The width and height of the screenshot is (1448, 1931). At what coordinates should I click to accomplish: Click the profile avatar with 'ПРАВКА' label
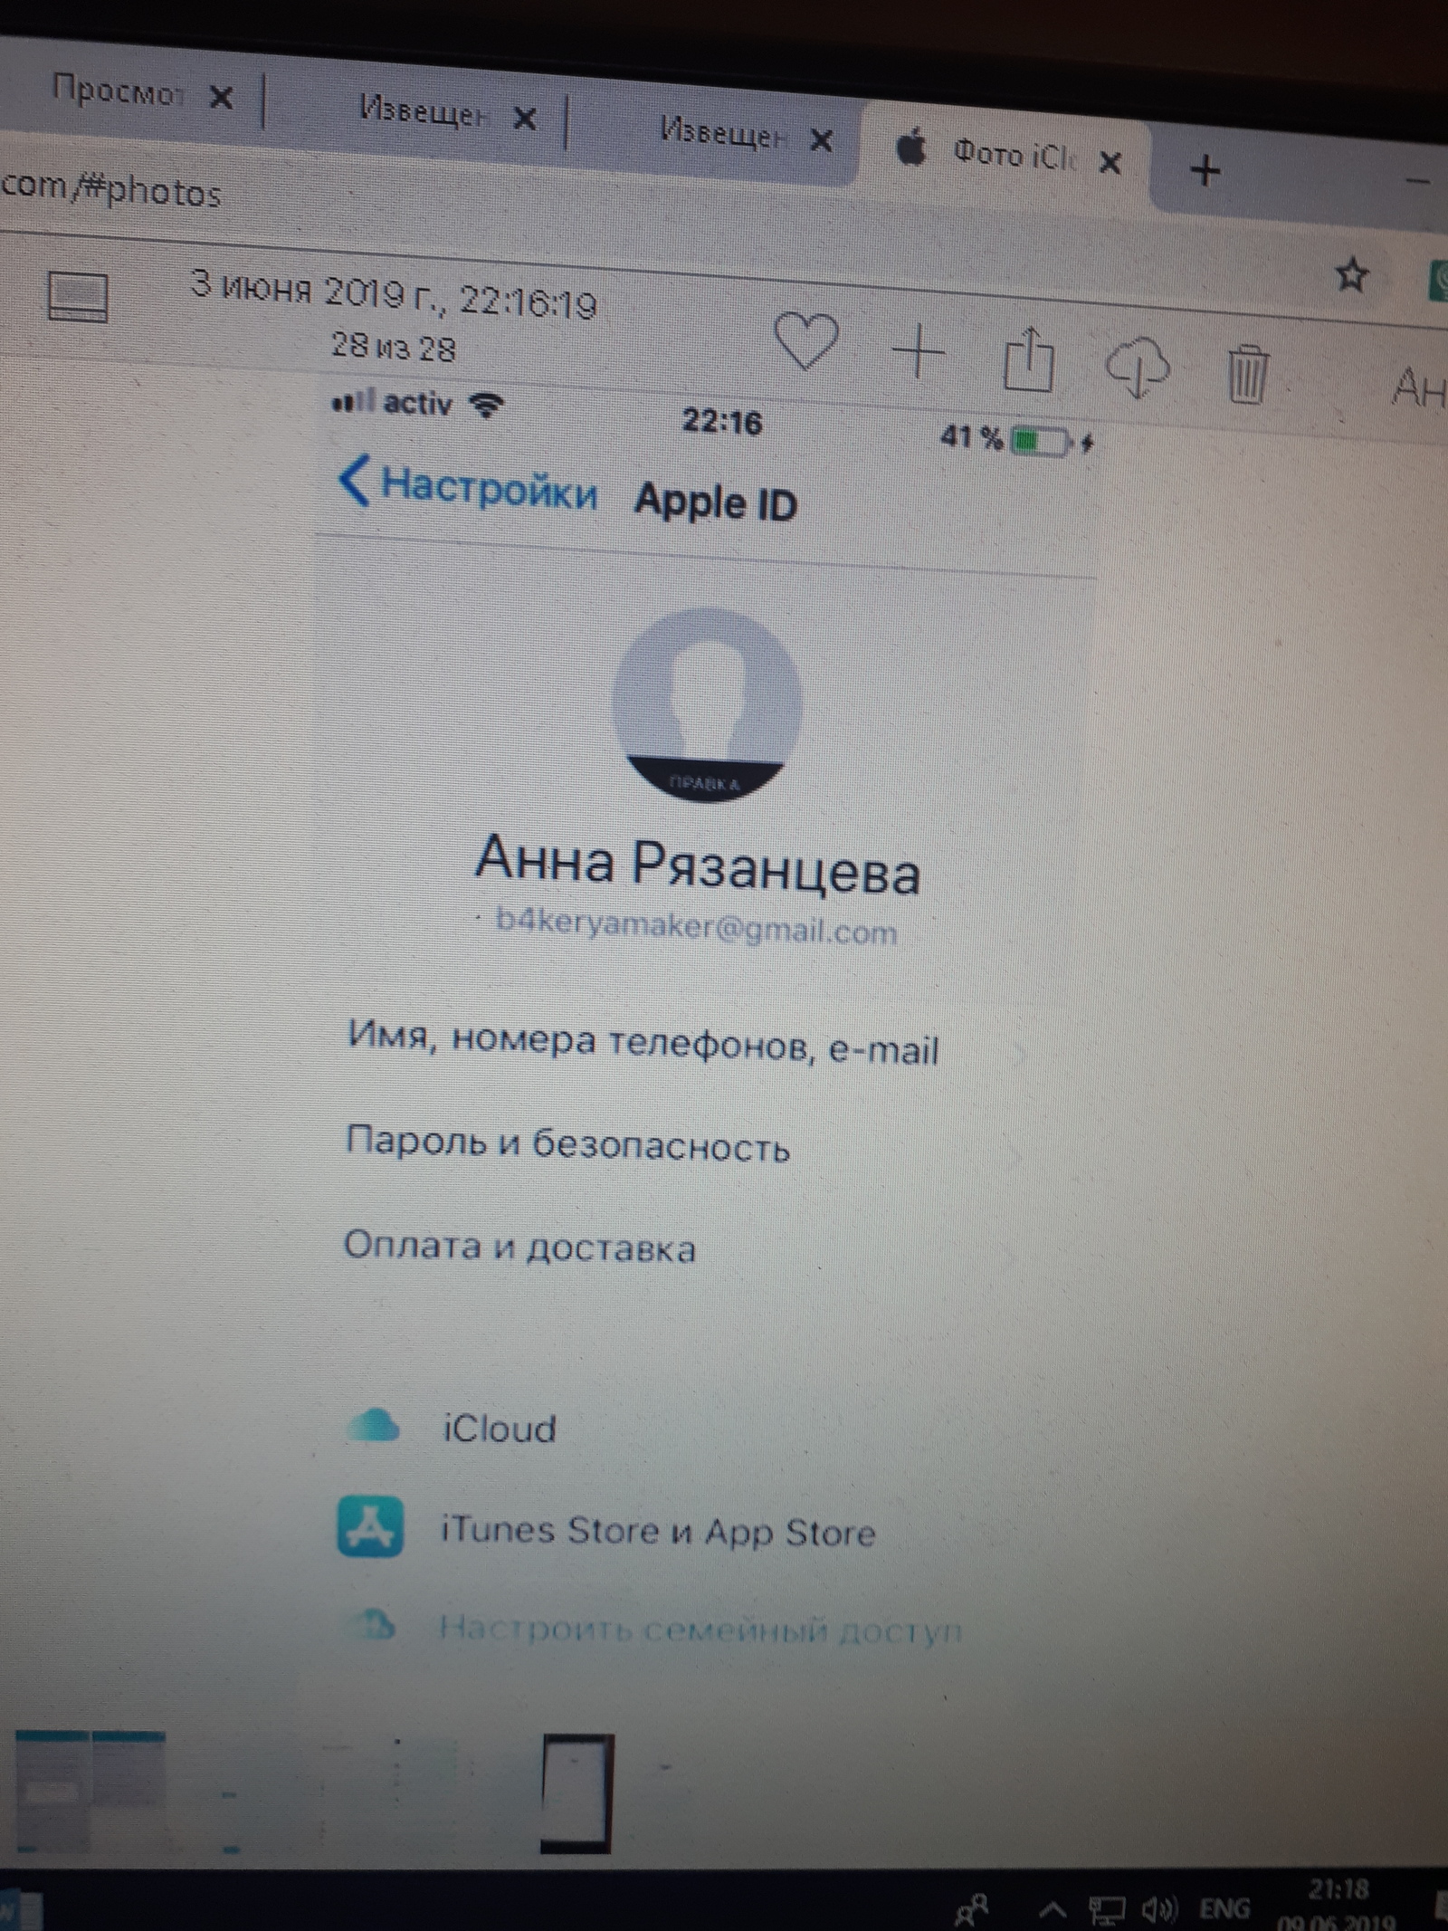pos(707,706)
